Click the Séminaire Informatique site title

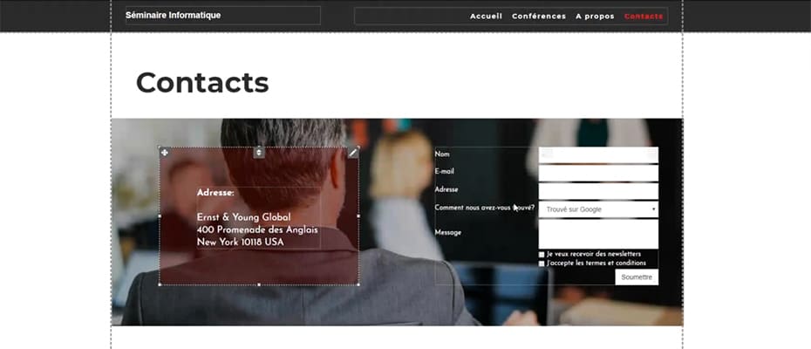click(173, 15)
